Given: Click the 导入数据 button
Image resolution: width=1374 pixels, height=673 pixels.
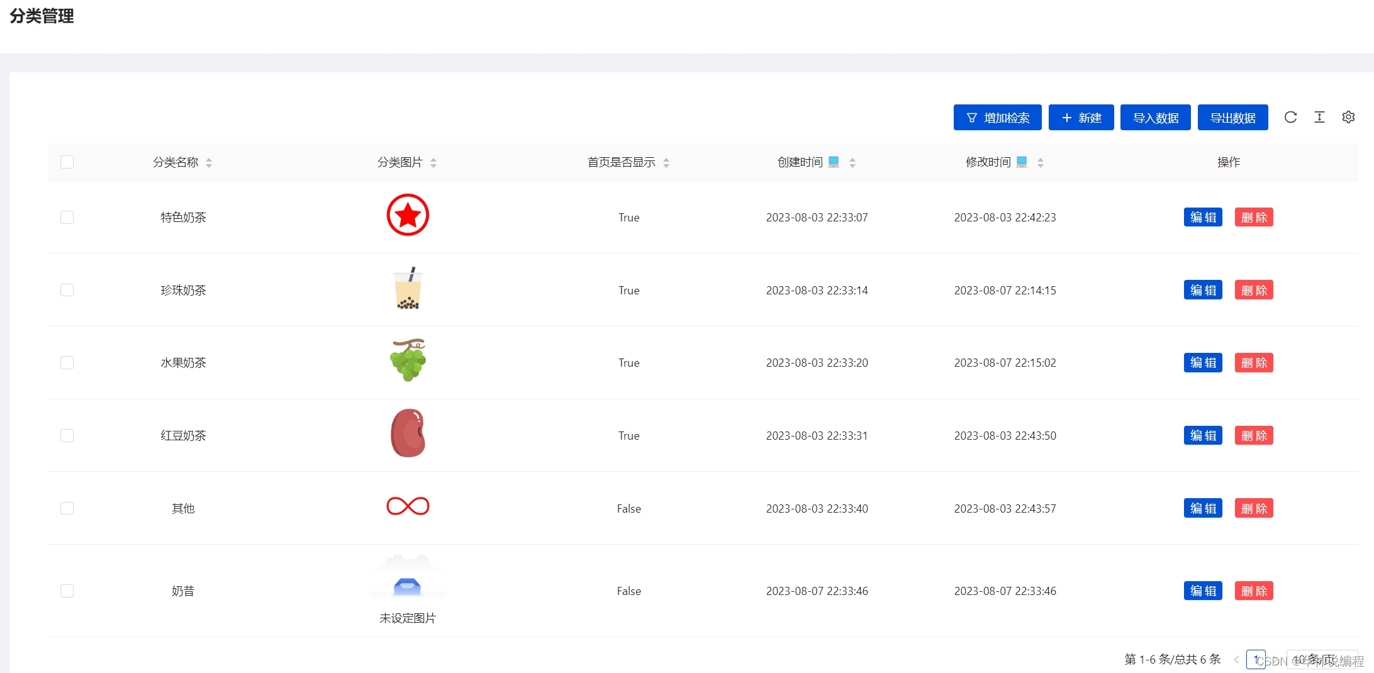Looking at the screenshot, I should [1155, 118].
